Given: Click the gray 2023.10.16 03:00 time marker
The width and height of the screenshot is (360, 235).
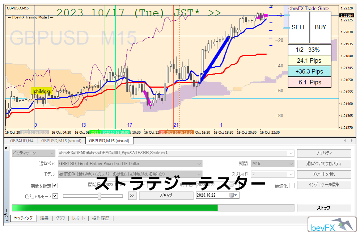Looking at the screenshot, I should (x=34, y=133).
